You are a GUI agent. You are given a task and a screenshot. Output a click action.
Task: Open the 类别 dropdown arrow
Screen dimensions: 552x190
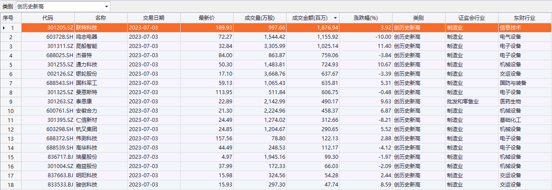106,7
